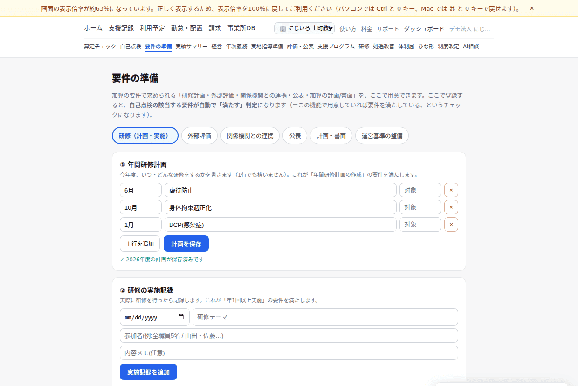The width and height of the screenshot is (578, 386).
Task: Open 実地指導準備 sub-navigation item
Action: pos(267,47)
